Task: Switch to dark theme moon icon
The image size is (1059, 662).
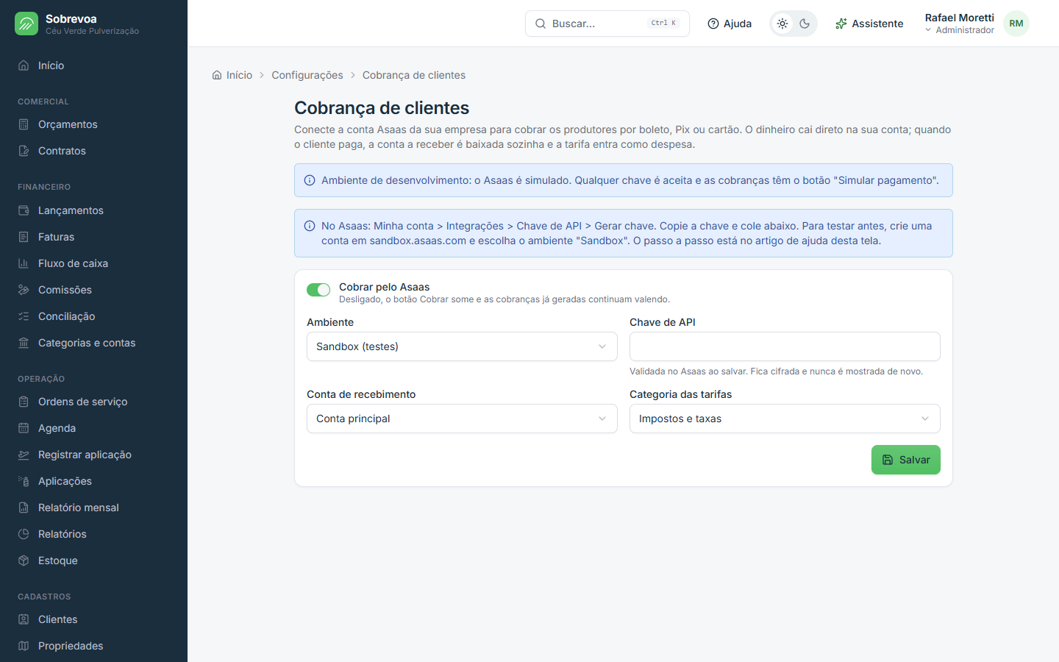Action: click(805, 24)
